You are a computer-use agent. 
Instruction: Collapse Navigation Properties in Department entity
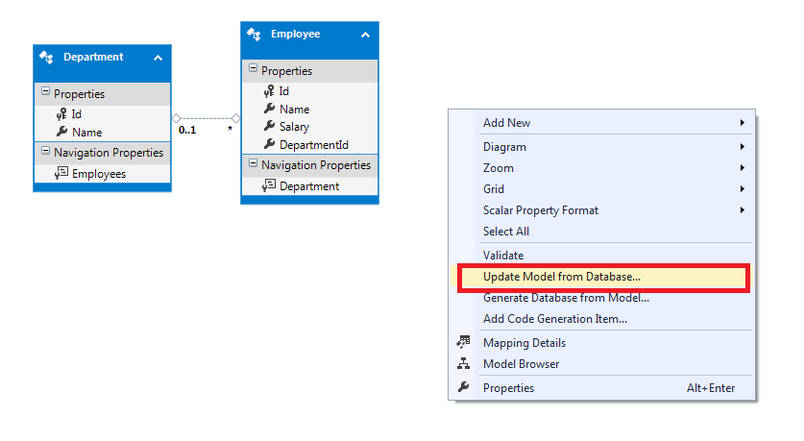pyautogui.click(x=46, y=150)
